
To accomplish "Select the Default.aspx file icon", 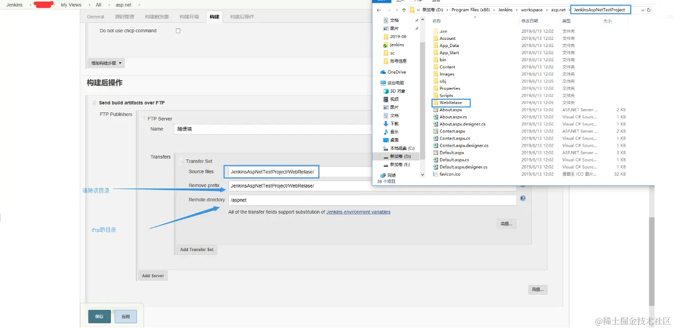I will (435, 153).
